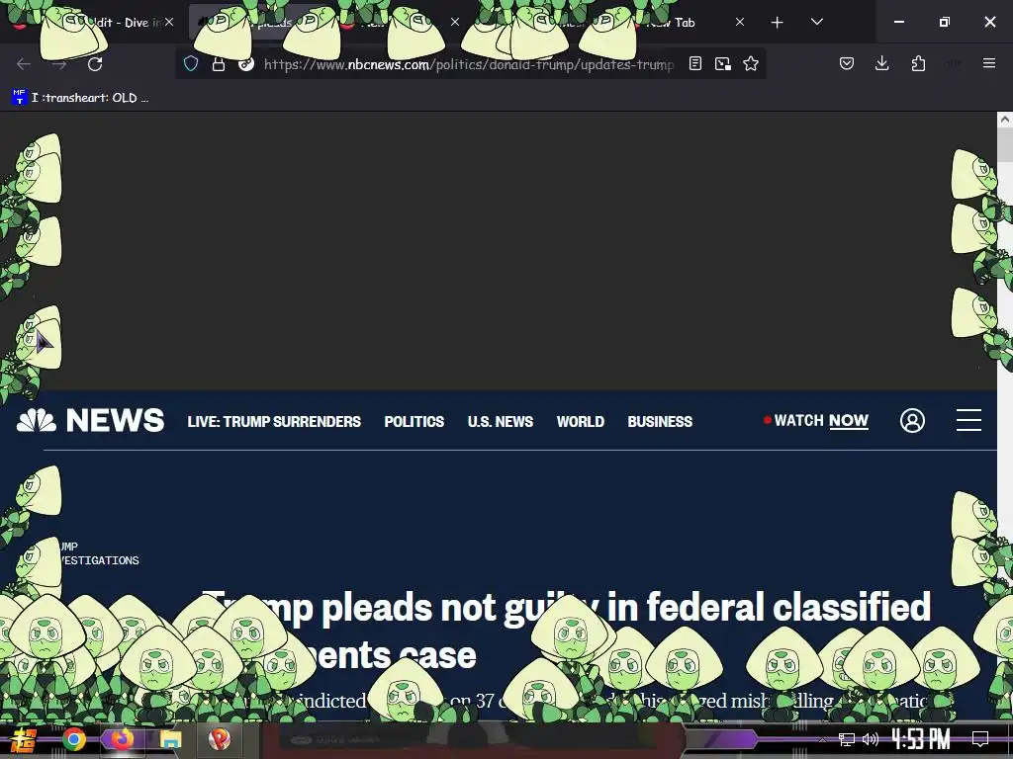Screen dimensions: 1013x759
Task: Open Live: Trump Surrenders nav link
Action: (274, 421)
